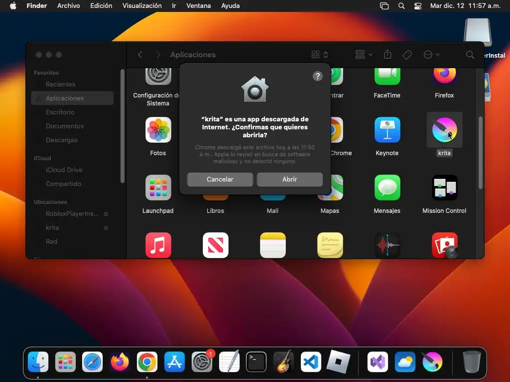Click the Stage Manager menu bar icon

coord(384,6)
